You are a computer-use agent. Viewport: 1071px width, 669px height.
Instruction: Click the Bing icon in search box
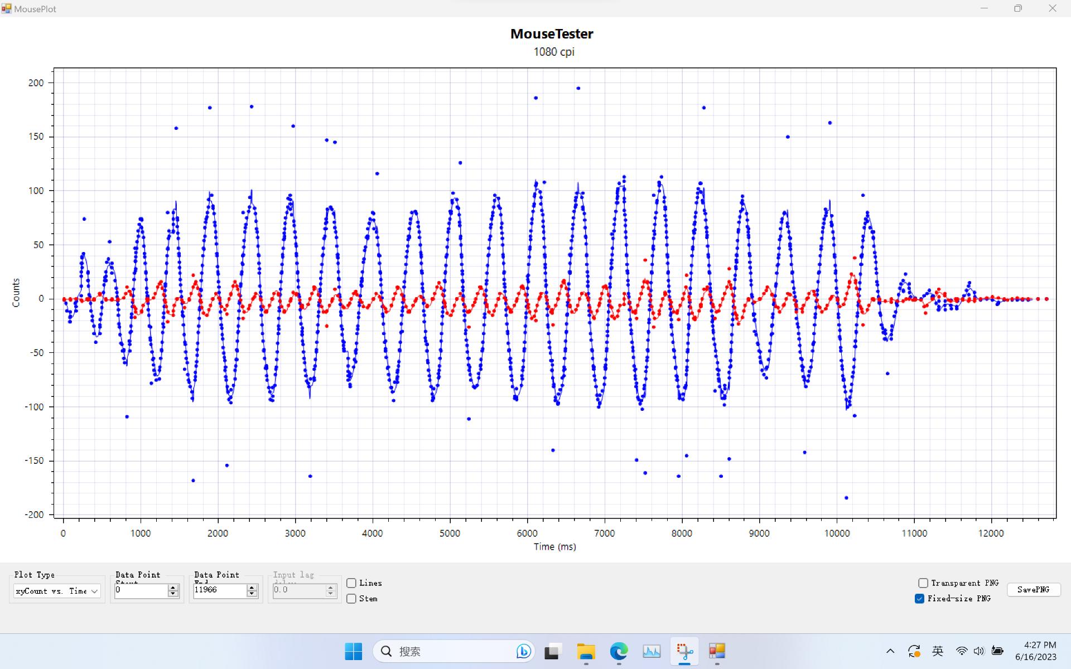coord(523,651)
